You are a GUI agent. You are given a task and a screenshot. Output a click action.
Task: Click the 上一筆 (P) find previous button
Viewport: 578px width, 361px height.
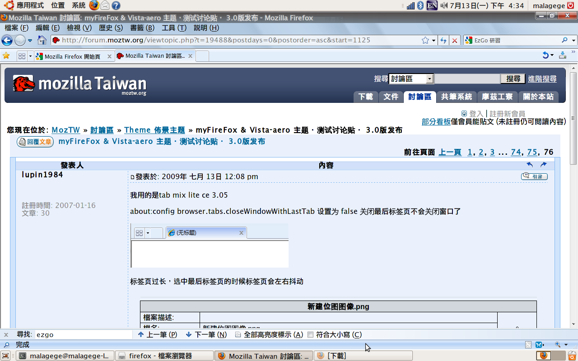(157, 335)
